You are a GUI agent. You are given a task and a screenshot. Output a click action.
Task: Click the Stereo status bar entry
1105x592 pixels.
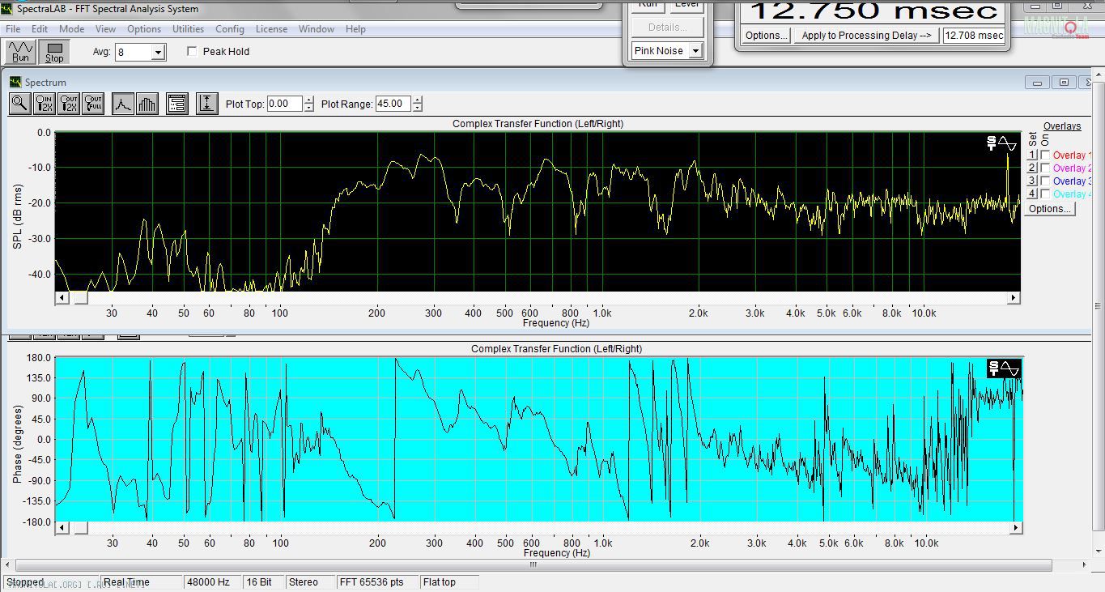point(309,582)
